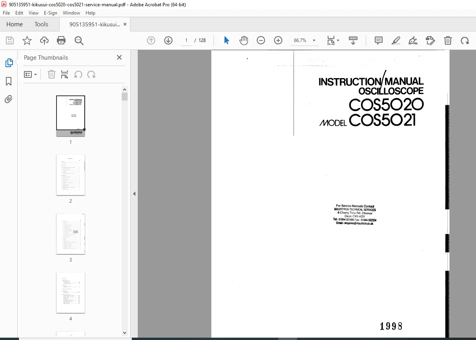Select page 1 thumbnail

click(x=71, y=116)
